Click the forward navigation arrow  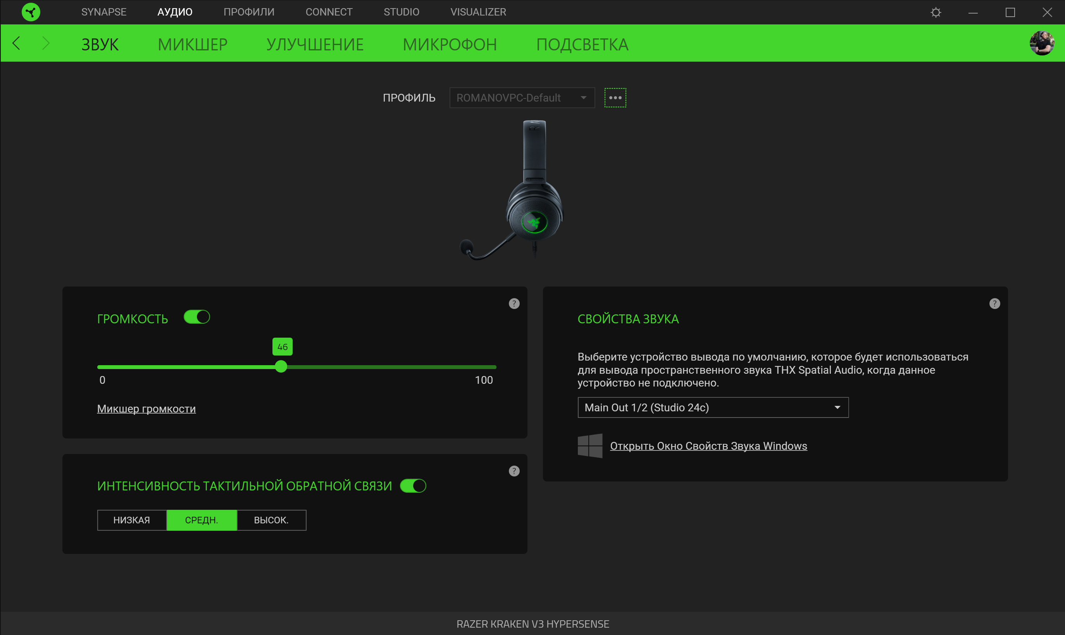pos(46,43)
